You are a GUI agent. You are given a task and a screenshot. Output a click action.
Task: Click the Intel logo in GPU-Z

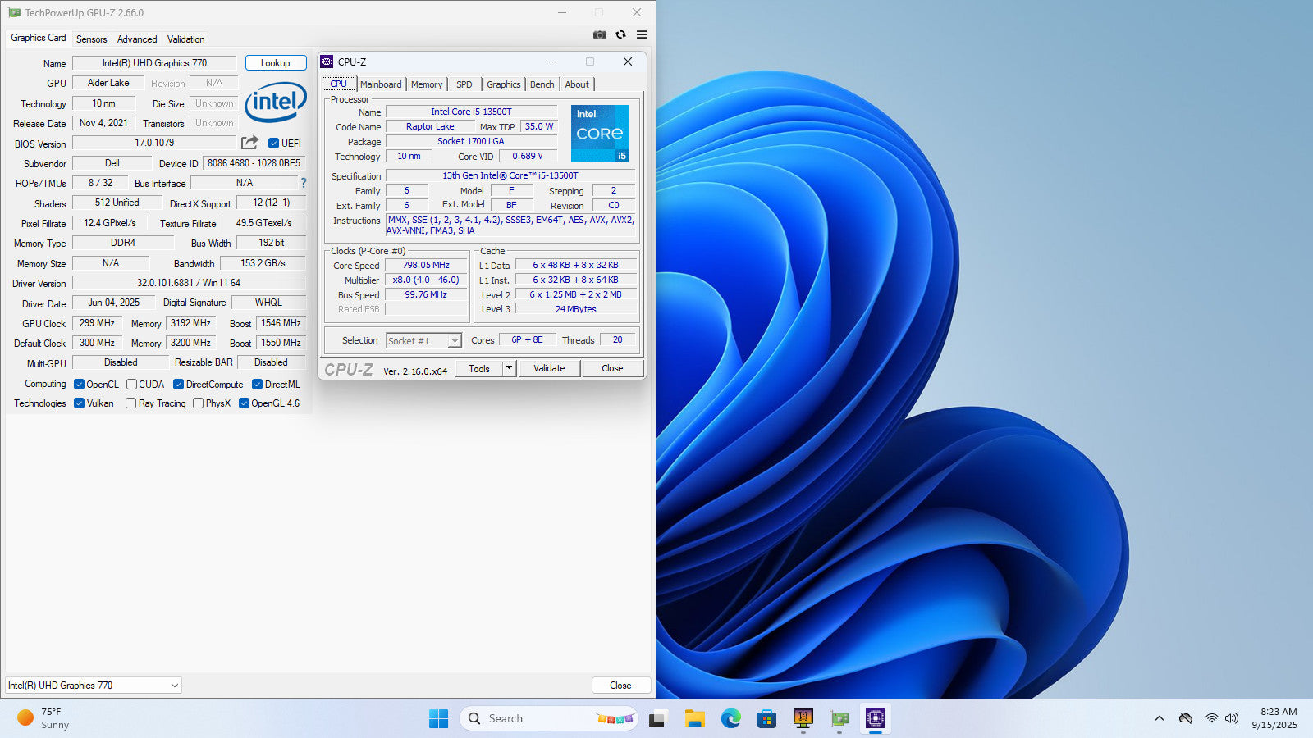(276, 102)
